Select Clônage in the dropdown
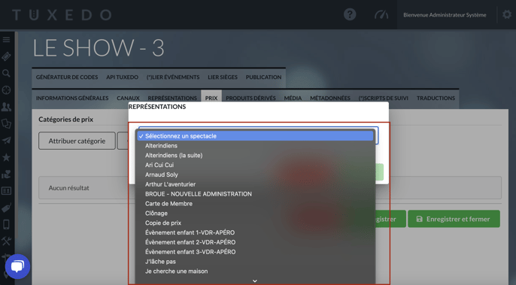The width and height of the screenshot is (516, 285). [x=256, y=214]
